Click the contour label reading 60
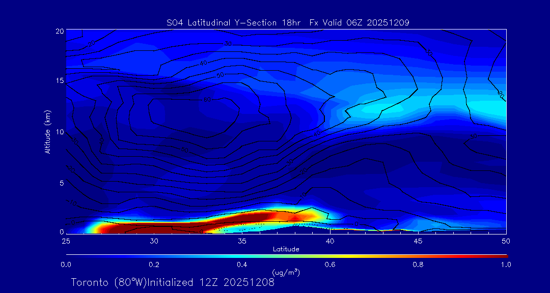 pos(208,100)
